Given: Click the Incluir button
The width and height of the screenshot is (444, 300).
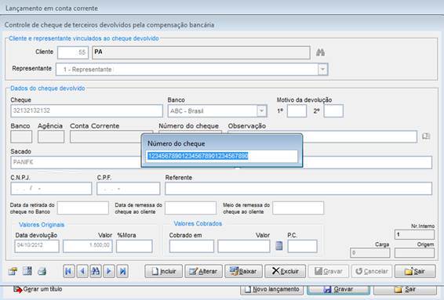Looking at the screenshot, I should click(163, 272).
